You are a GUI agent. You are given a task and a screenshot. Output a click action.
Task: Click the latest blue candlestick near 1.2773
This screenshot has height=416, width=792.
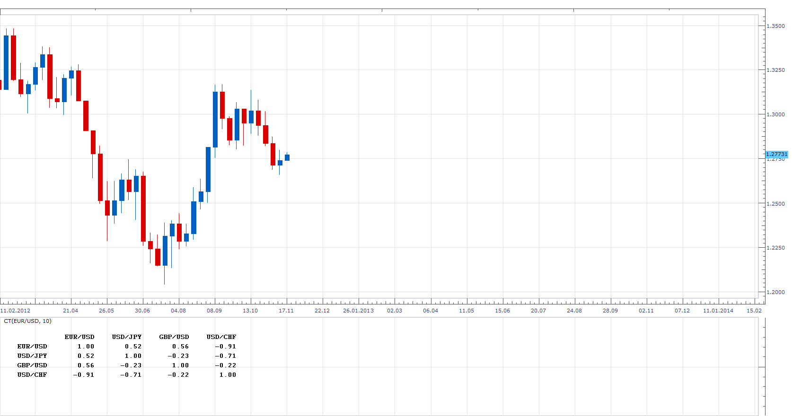287,157
